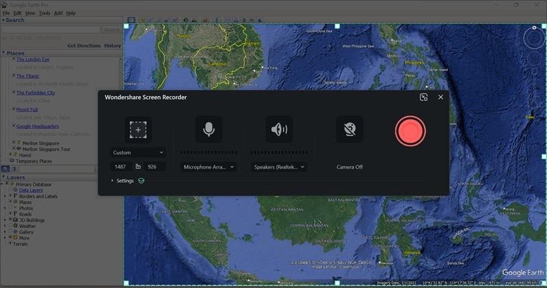Enable the Gallery layer checkbox

tap(10, 231)
